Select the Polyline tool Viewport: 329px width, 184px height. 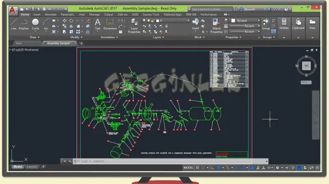coord(24,24)
